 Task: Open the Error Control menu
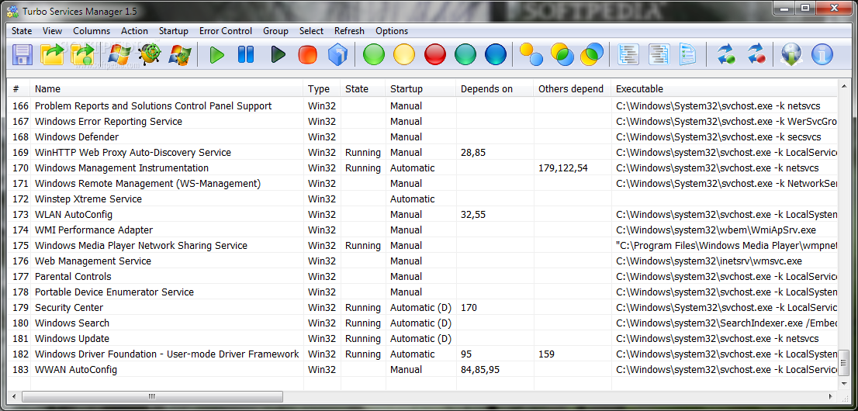coord(226,31)
